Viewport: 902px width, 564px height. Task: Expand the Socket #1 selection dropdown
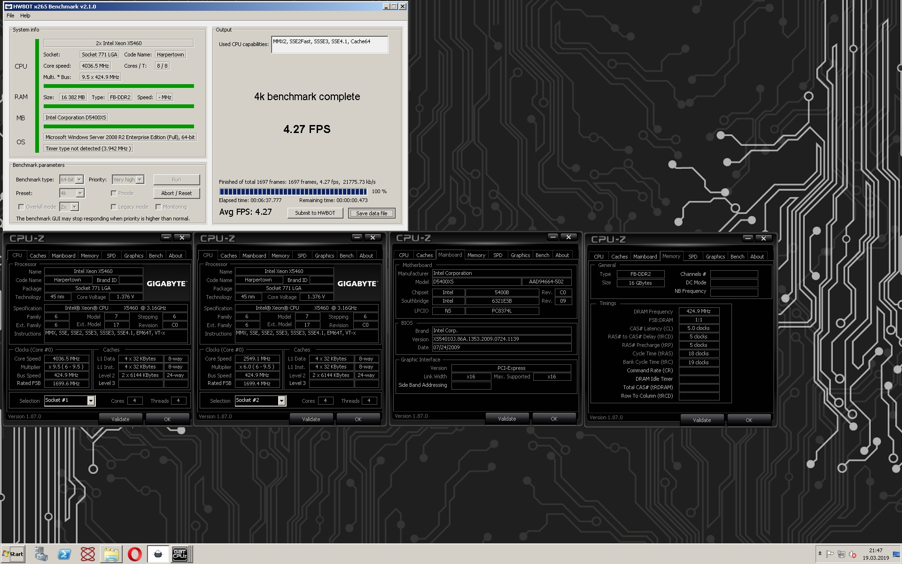click(x=91, y=400)
